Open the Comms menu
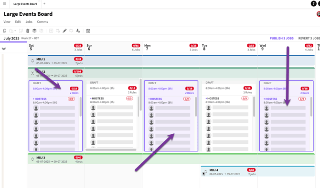 (43, 21)
